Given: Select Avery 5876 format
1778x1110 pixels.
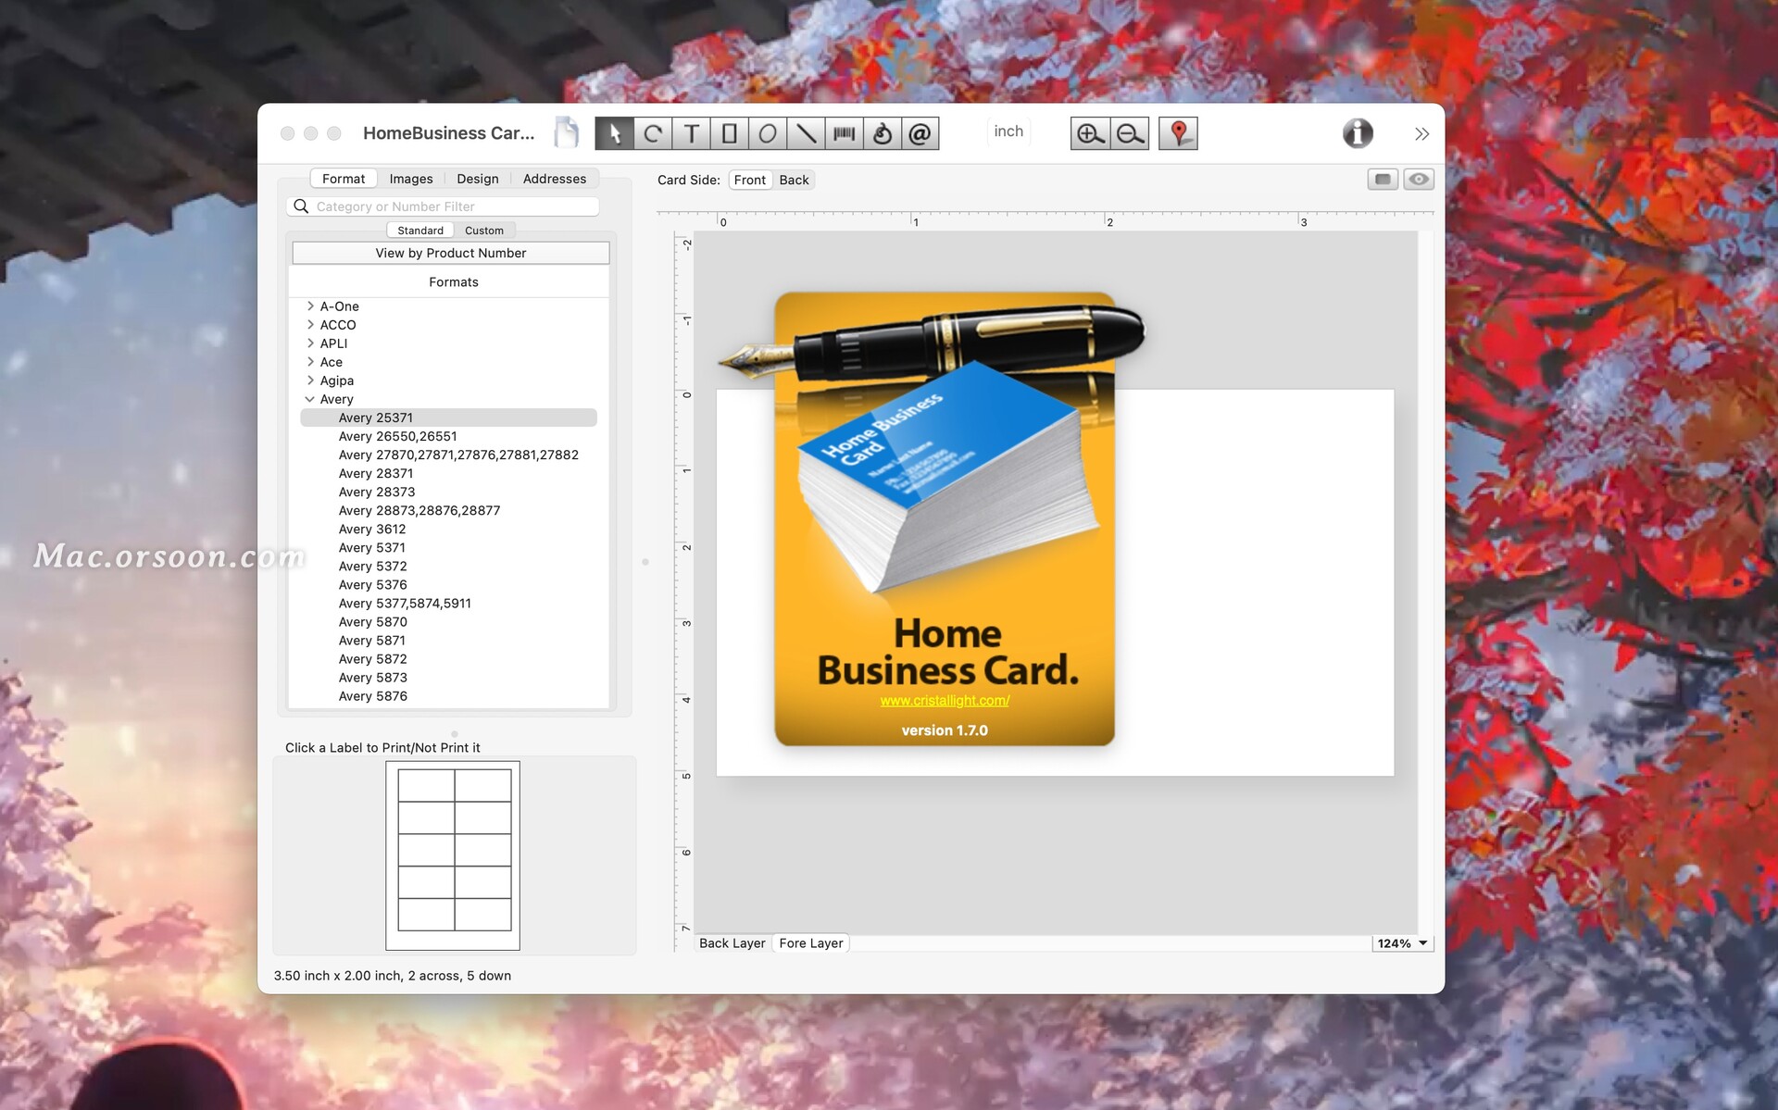Looking at the screenshot, I should tap(449, 695).
